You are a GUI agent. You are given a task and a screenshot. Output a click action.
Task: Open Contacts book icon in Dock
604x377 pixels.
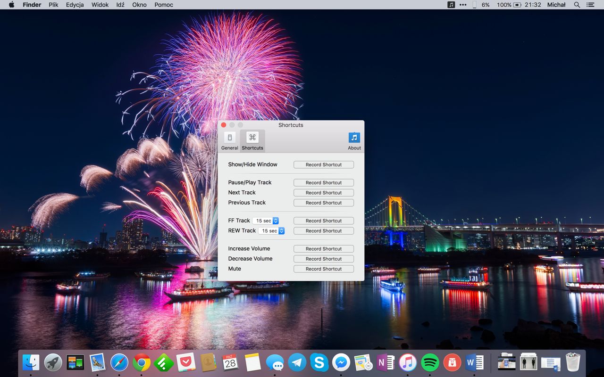[x=208, y=362]
